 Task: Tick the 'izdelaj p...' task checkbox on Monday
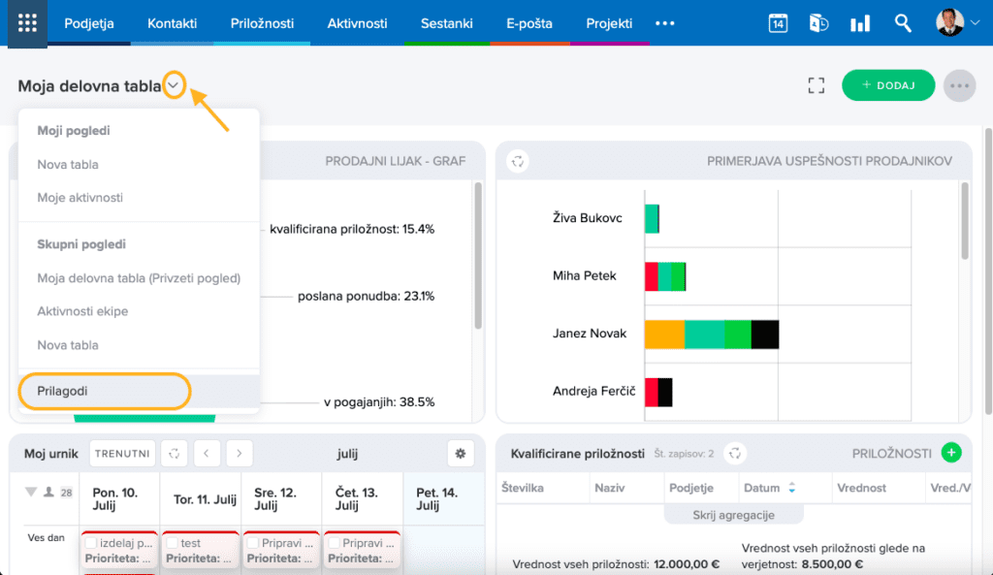tap(91, 544)
